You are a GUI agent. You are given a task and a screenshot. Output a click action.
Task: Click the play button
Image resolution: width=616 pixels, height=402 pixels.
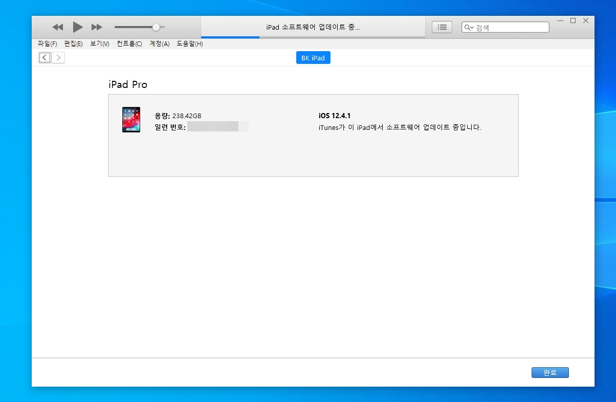(78, 27)
